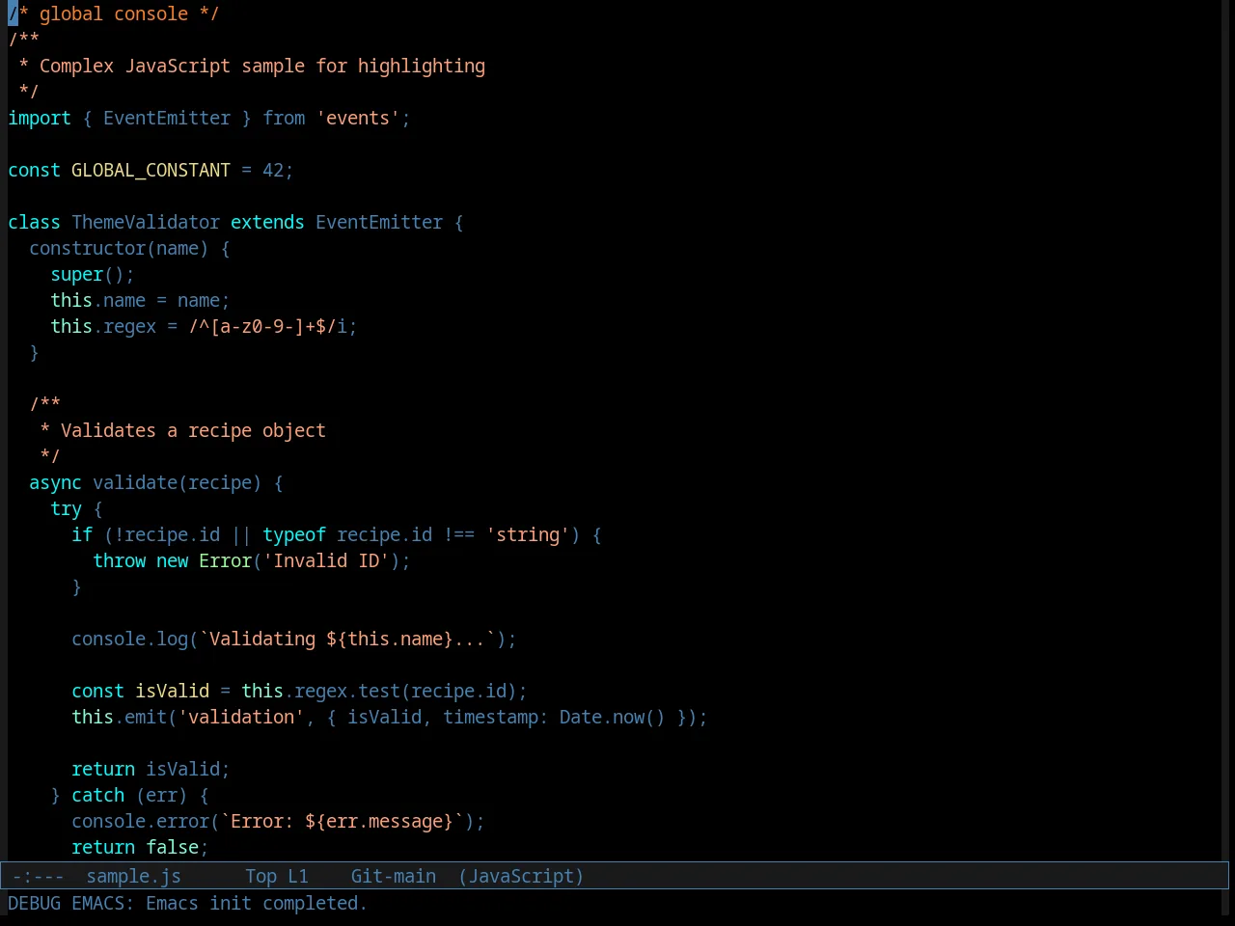Image resolution: width=1235 pixels, height=926 pixels.
Task: Click the Error constructor name
Action: [x=225, y=560]
